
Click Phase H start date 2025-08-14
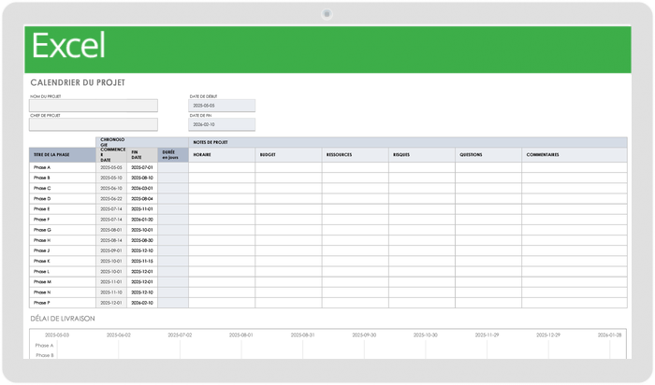111,240
